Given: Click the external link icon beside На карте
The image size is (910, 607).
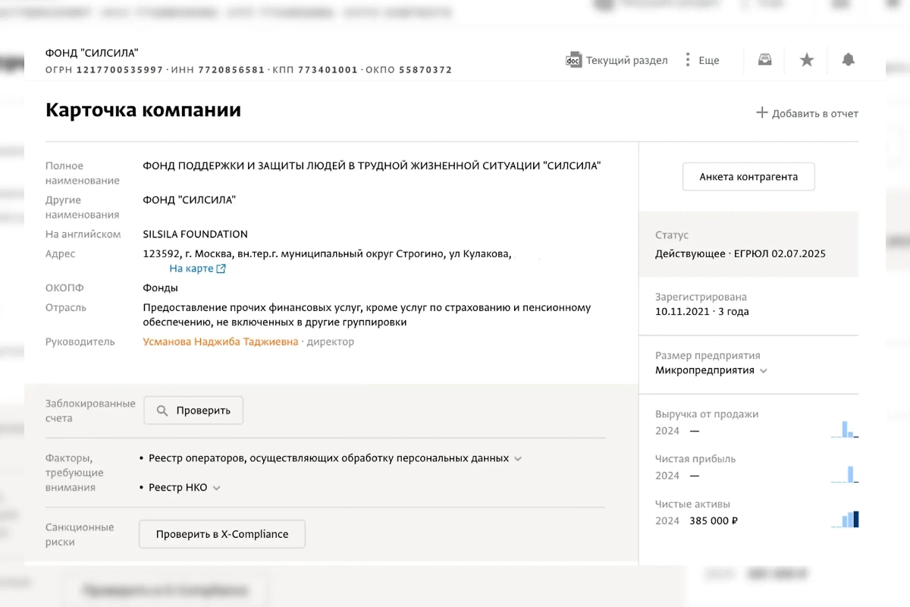Looking at the screenshot, I should click(221, 268).
